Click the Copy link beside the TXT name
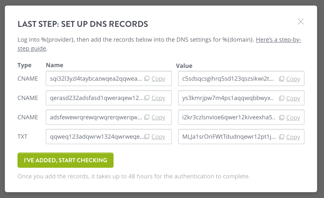 click(x=158, y=137)
